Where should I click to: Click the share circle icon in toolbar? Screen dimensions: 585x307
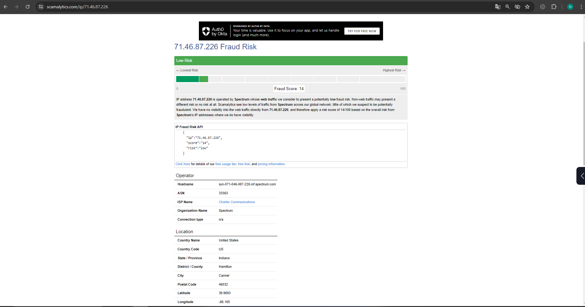click(543, 7)
